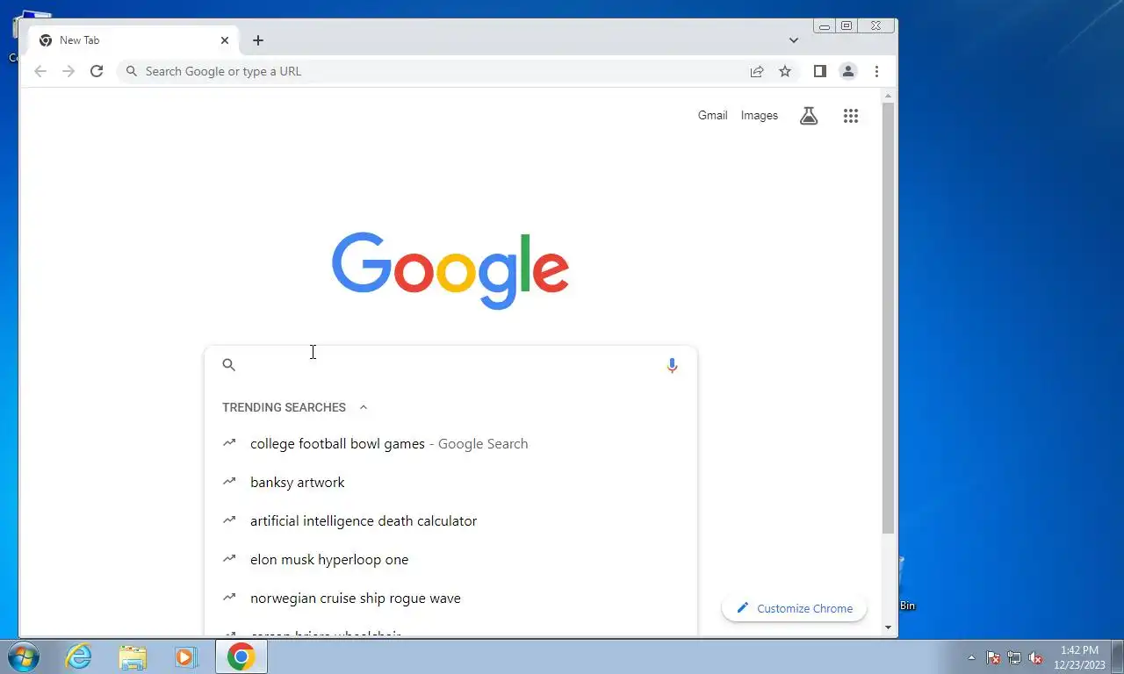Open the Google apps grid
The width and height of the screenshot is (1124, 674).
tap(850, 116)
